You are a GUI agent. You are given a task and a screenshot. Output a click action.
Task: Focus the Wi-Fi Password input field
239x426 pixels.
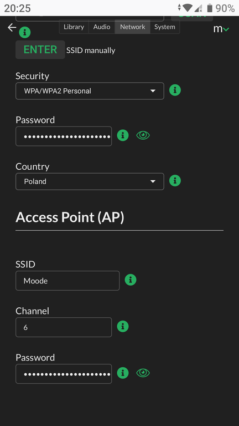(64, 136)
